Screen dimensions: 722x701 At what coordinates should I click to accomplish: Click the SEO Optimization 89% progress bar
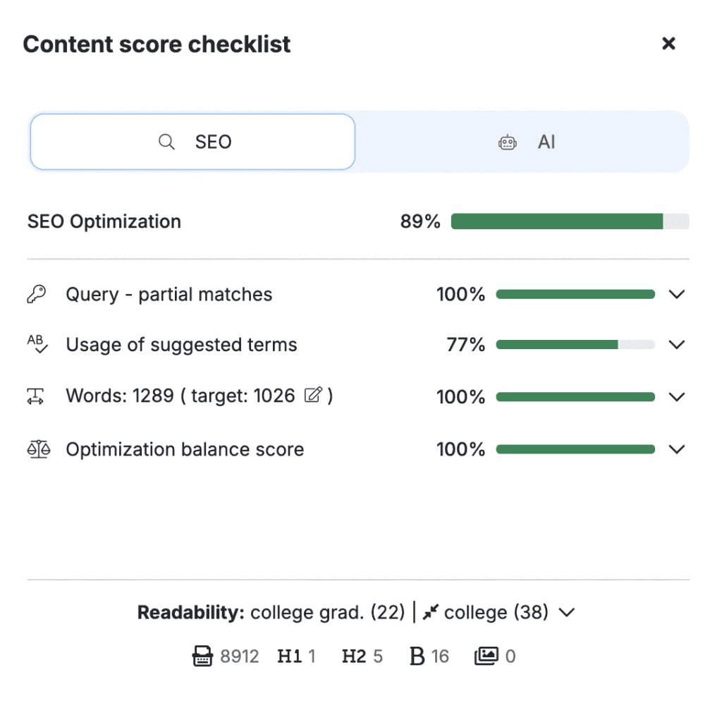pos(569,221)
